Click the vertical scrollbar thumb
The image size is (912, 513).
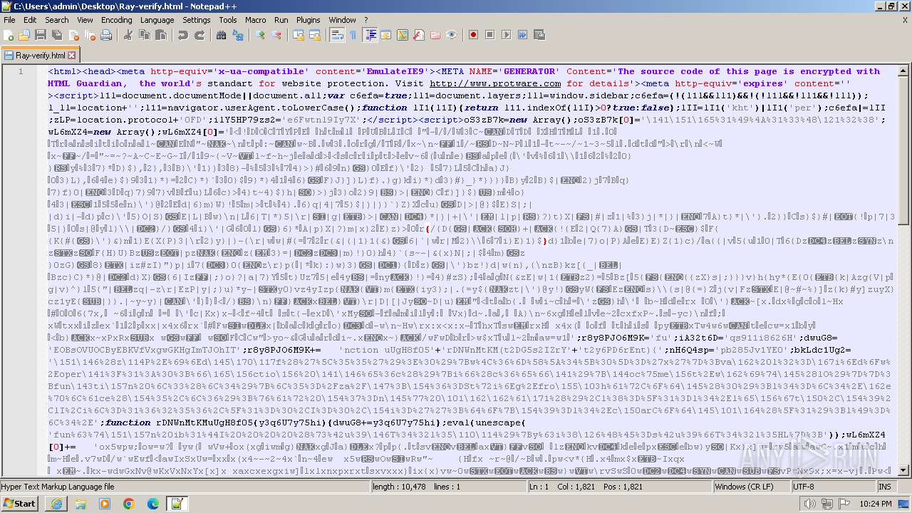[905, 152]
